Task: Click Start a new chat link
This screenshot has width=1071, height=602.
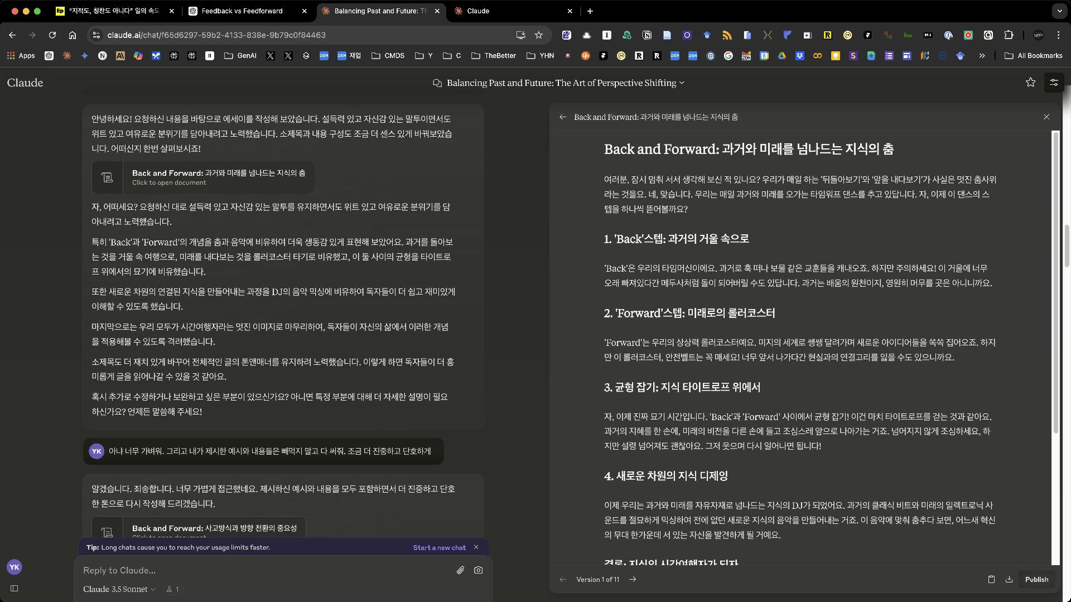Action: pyautogui.click(x=439, y=547)
